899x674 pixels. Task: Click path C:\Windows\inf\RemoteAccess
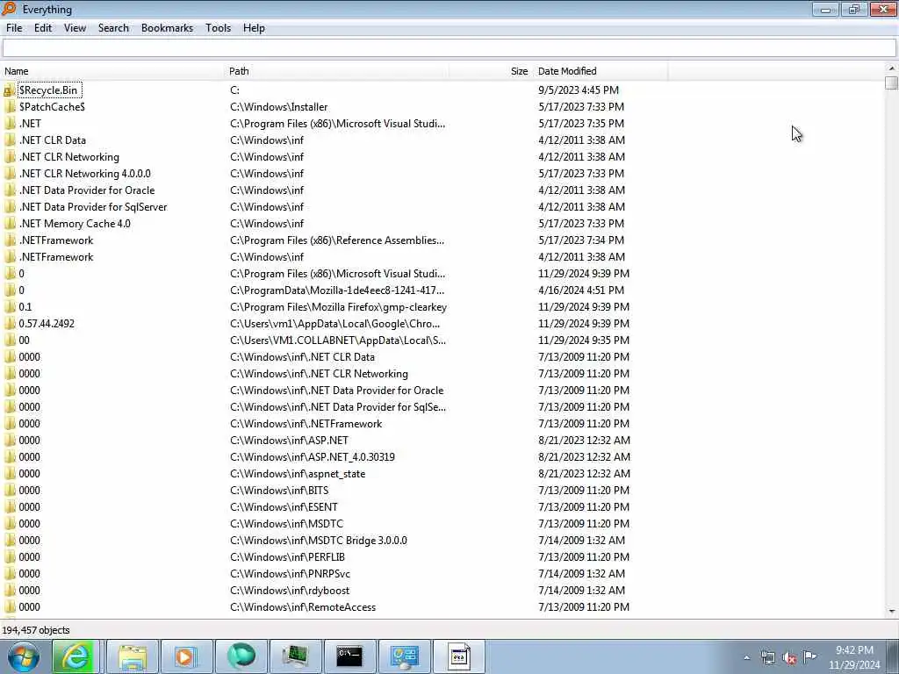[303, 607]
